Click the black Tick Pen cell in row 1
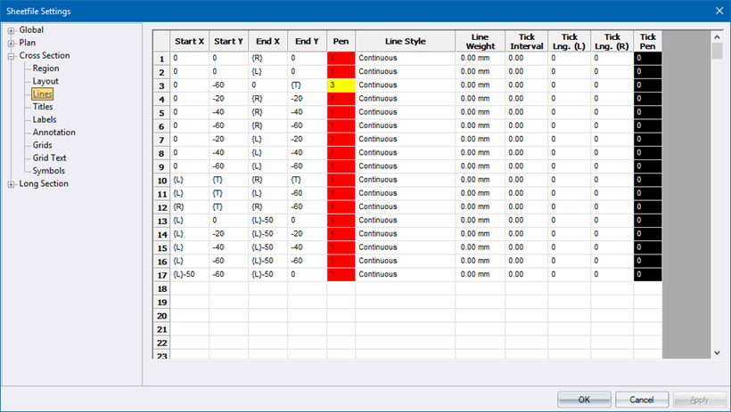731x412 pixels. point(647,59)
